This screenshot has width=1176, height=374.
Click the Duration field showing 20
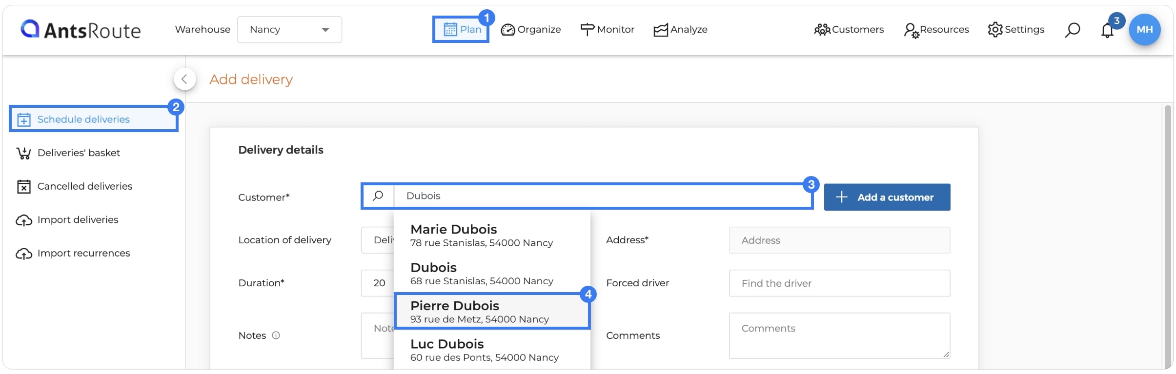[x=378, y=283]
